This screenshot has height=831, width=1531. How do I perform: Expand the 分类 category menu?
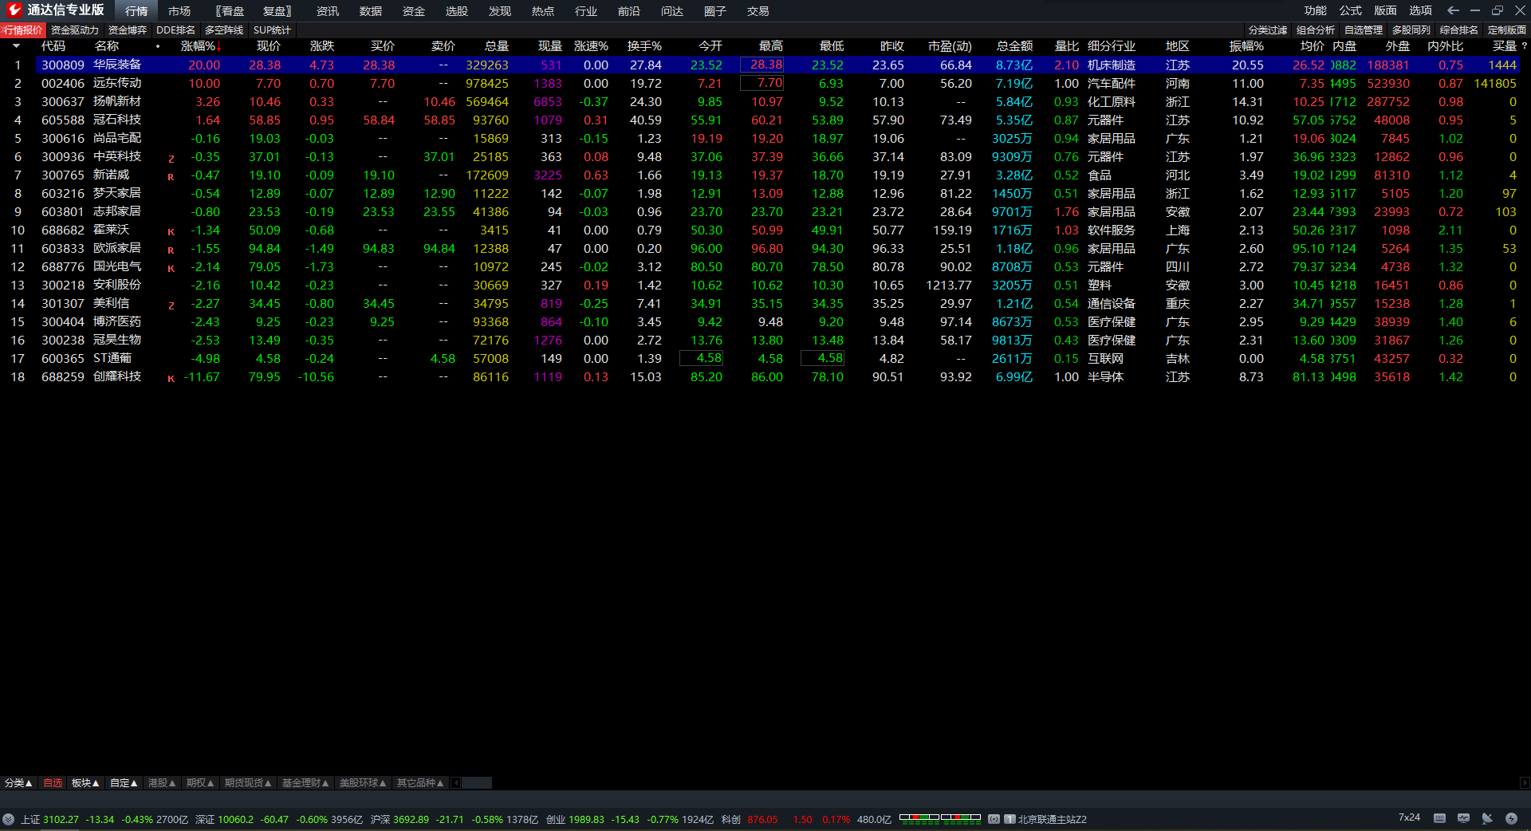[x=18, y=783]
